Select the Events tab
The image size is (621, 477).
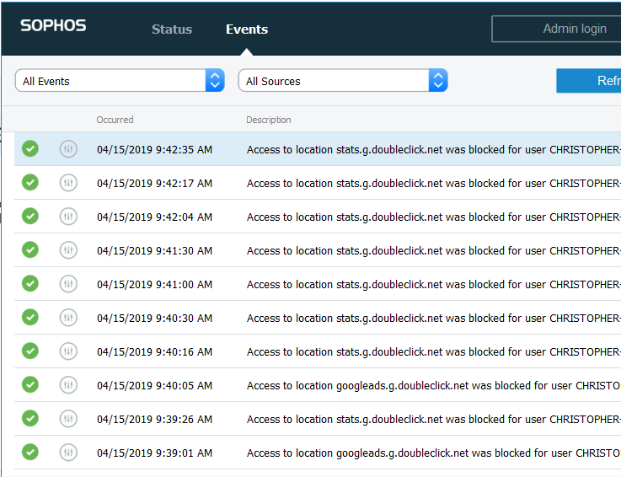247,29
